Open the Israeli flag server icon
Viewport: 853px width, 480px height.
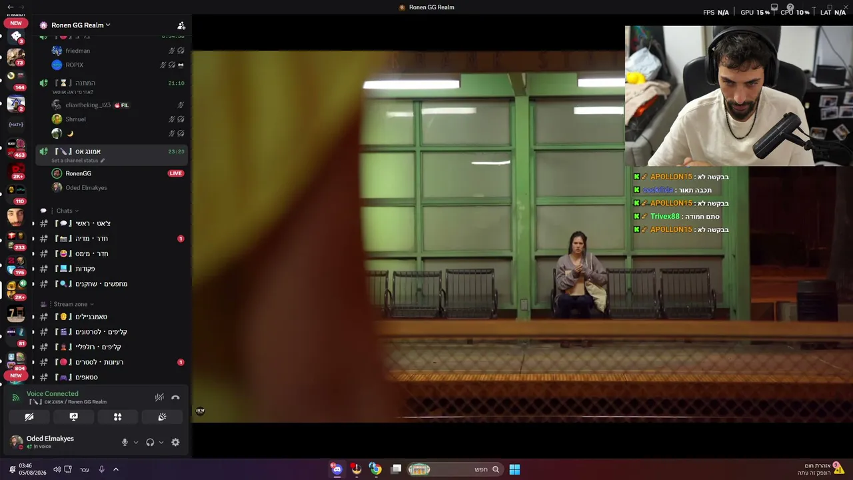tap(16, 104)
